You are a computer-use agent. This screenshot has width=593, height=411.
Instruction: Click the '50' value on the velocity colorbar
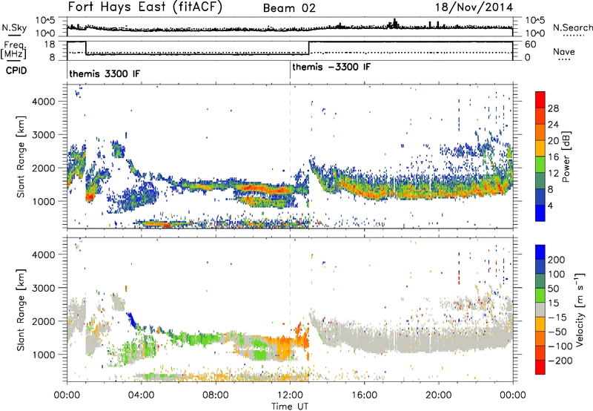click(x=553, y=289)
